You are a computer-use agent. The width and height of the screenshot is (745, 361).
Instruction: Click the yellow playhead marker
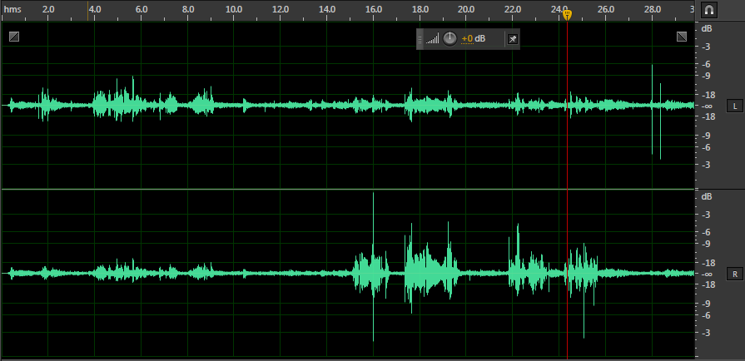[x=567, y=15]
